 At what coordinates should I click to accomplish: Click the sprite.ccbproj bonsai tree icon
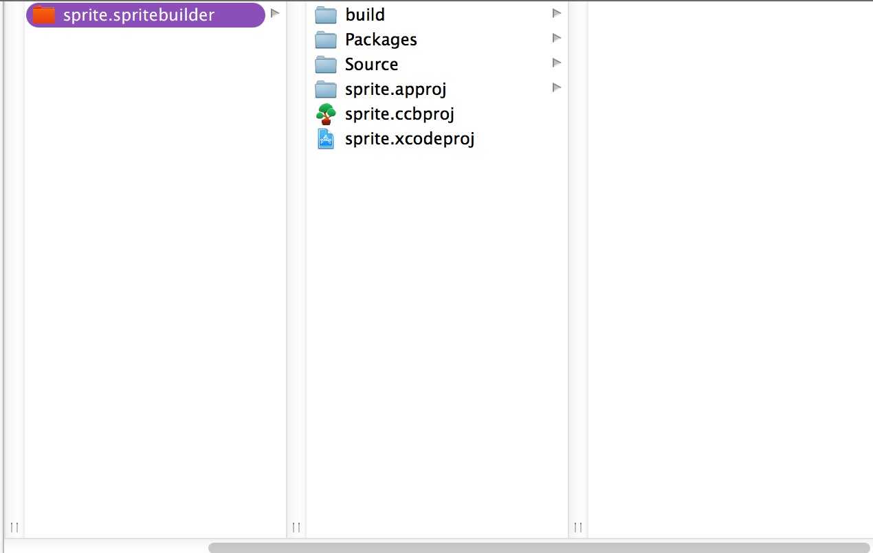coord(326,113)
